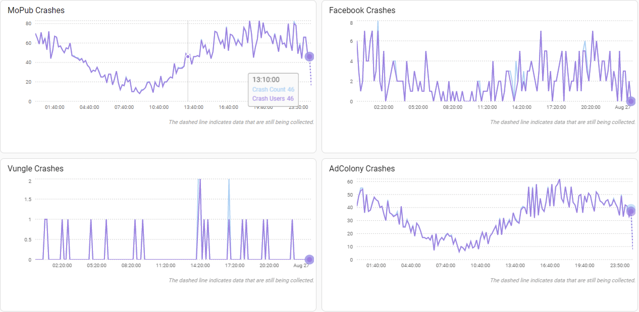Click the 19:40:00 label on AdColony chart
639x312 pixels.
[585, 266]
